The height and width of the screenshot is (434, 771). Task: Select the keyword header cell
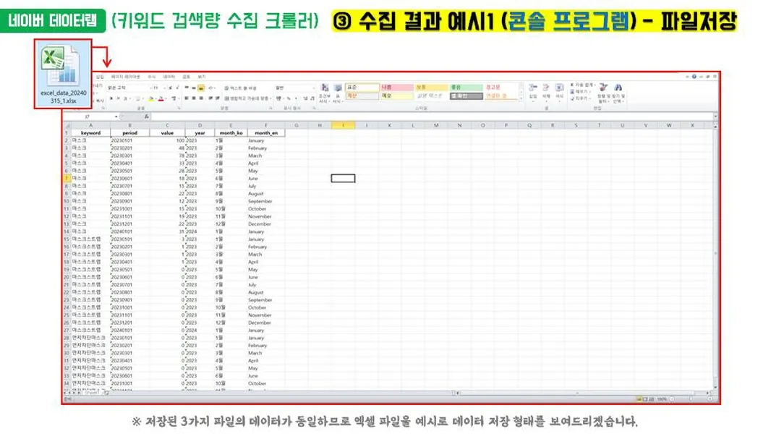coord(90,132)
